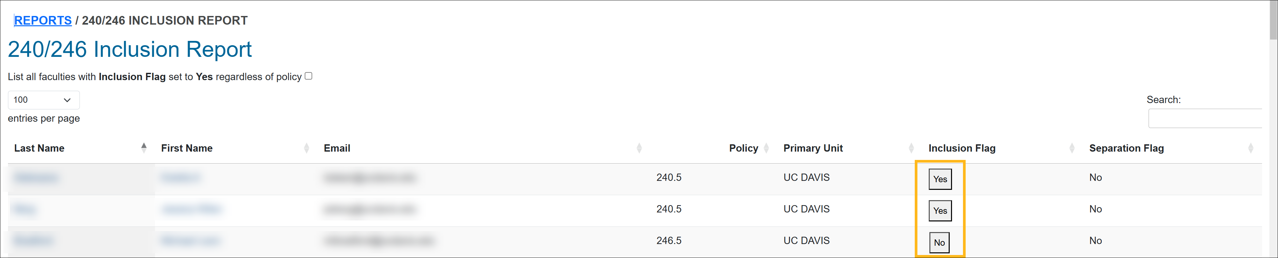1278x258 pixels.
Task: Open the first row's first name link
Action: pyautogui.click(x=181, y=177)
